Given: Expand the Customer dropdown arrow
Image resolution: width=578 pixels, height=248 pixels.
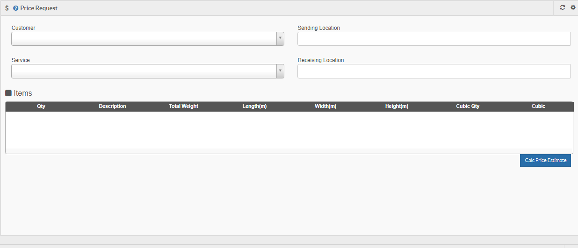Looking at the screenshot, I should click(x=280, y=39).
